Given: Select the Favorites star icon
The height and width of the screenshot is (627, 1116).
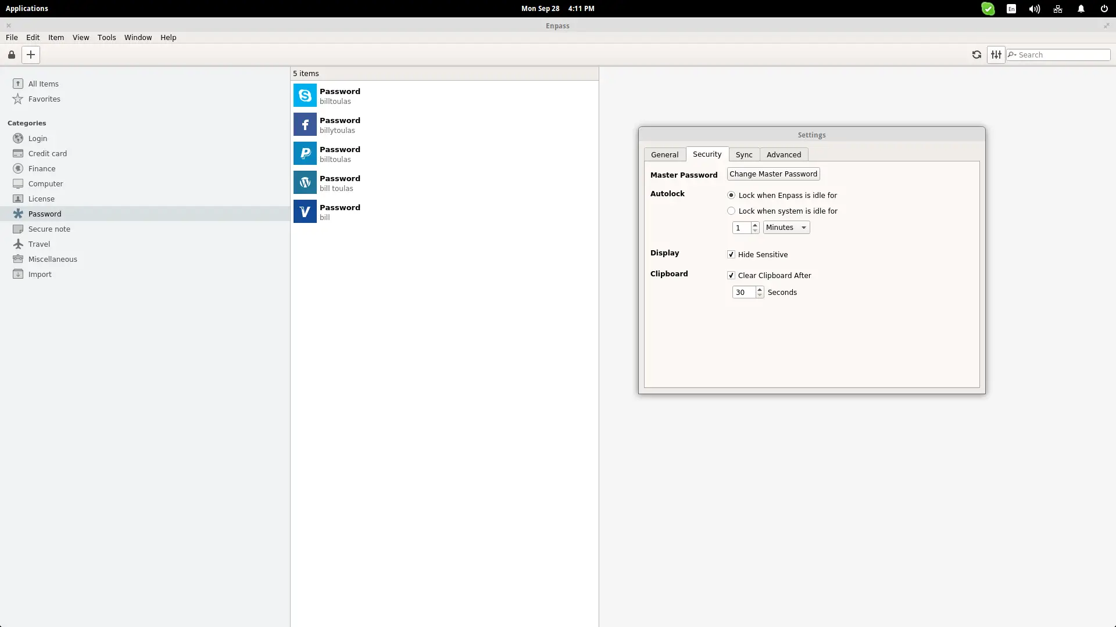Looking at the screenshot, I should coord(18,99).
